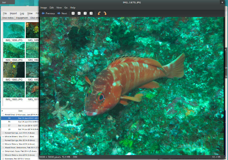Select dive on Sat 14 Jun 2014 8:08
The height and width of the screenshot is (160, 228).
pos(20,129)
